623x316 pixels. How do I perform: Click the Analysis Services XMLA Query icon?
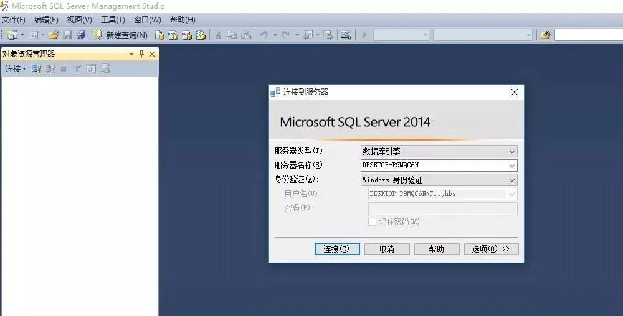click(201, 35)
